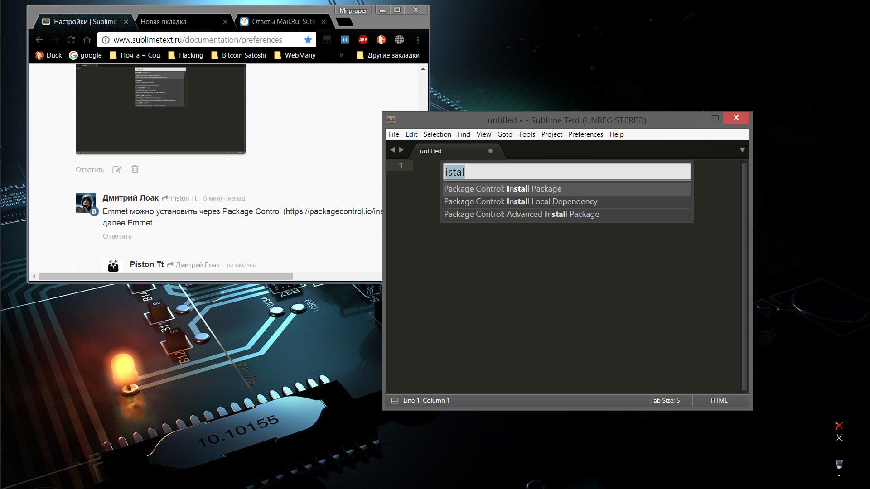Open Bitcoin Satoshi bookmark folder
The height and width of the screenshot is (489, 870).
coord(238,55)
